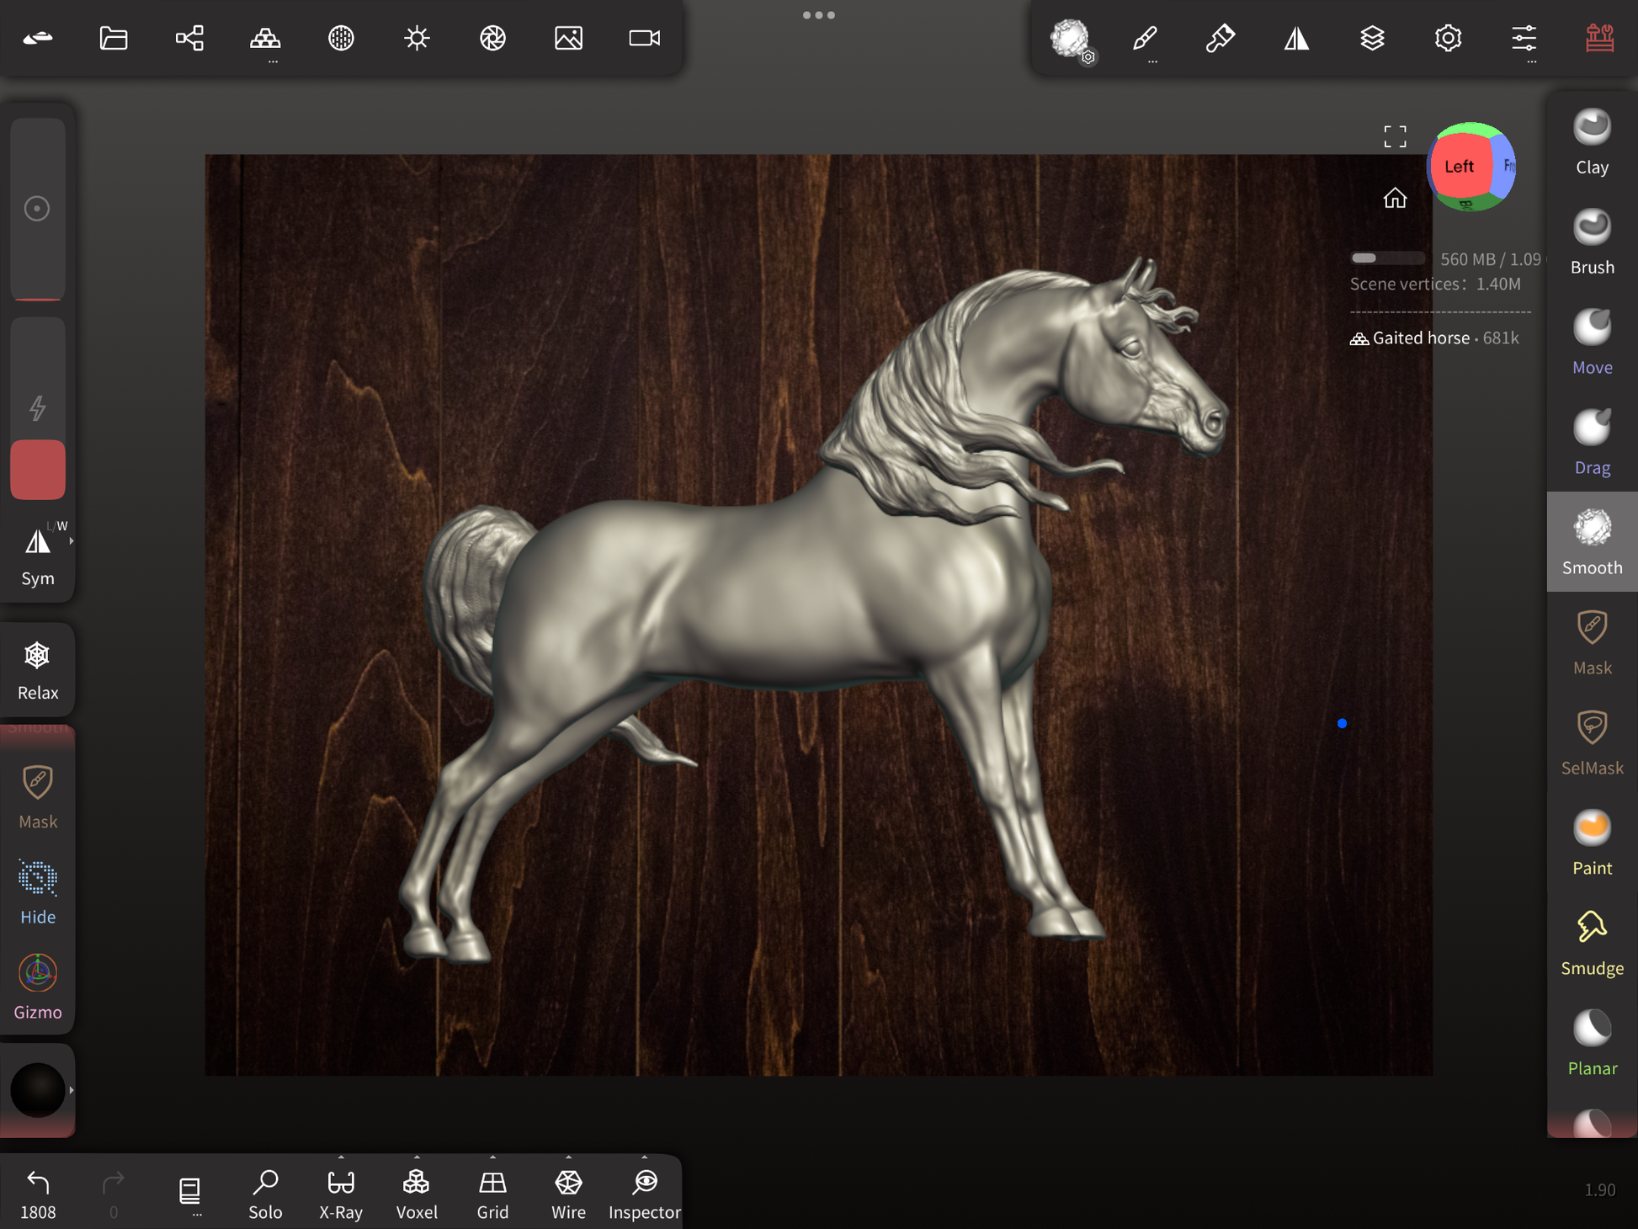Select the Move tool
The height and width of the screenshot is (1229, 1638).
[1591, 342]
